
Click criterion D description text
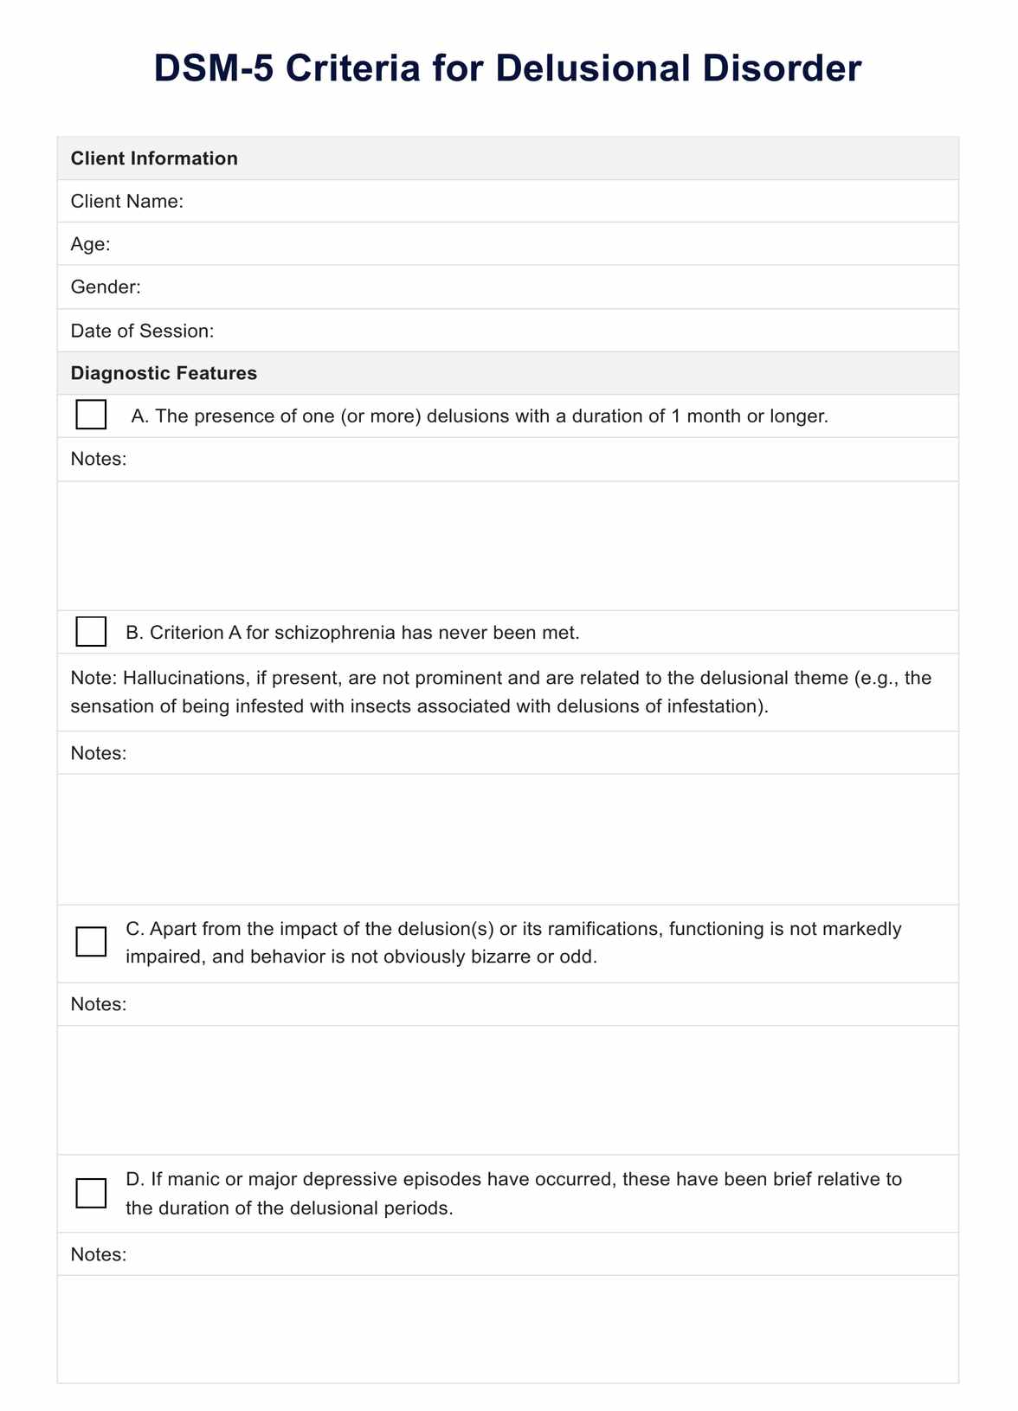tap(513, 1194)
